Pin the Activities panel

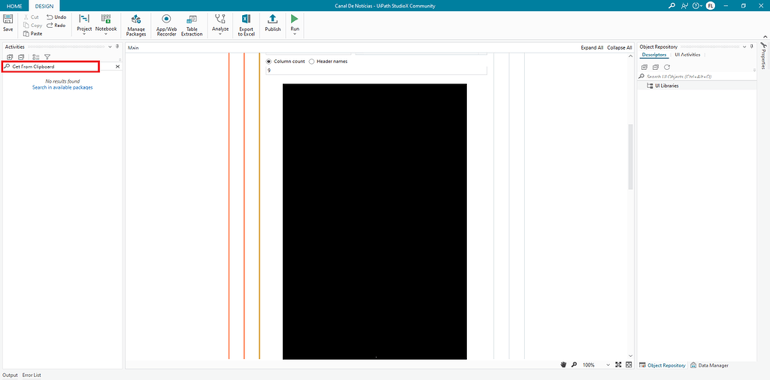point(117,47)
